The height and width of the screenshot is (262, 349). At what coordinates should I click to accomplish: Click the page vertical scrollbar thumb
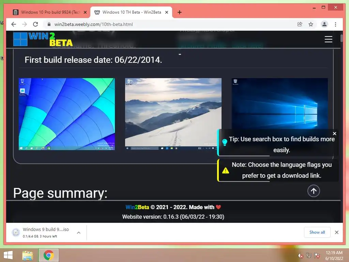pyautogui.click(x=342, y=38)
